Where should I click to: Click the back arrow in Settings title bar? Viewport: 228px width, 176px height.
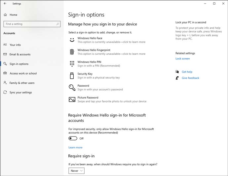click(5, 4)
